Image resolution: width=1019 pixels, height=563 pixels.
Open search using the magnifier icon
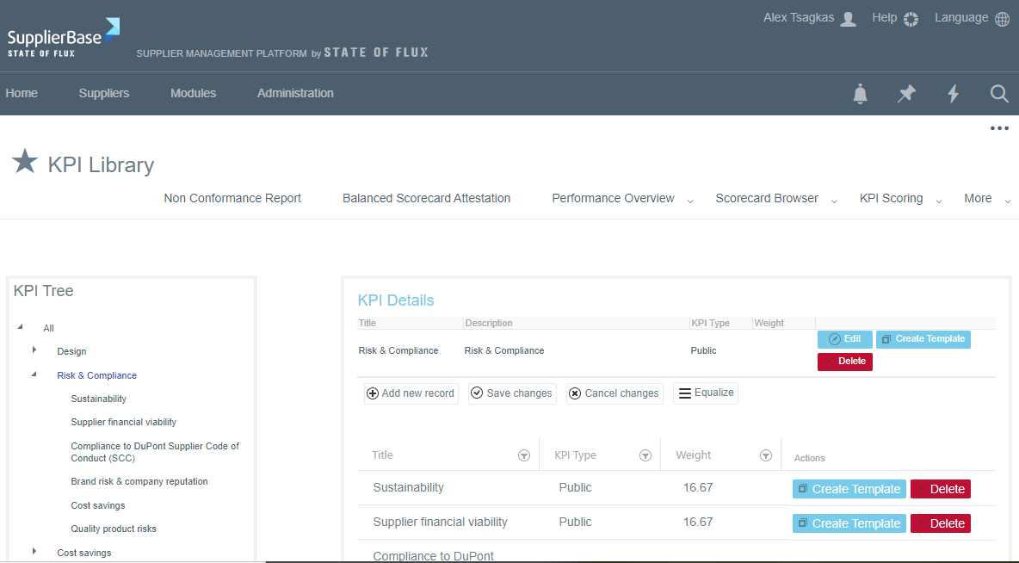(x=998, y=94)
